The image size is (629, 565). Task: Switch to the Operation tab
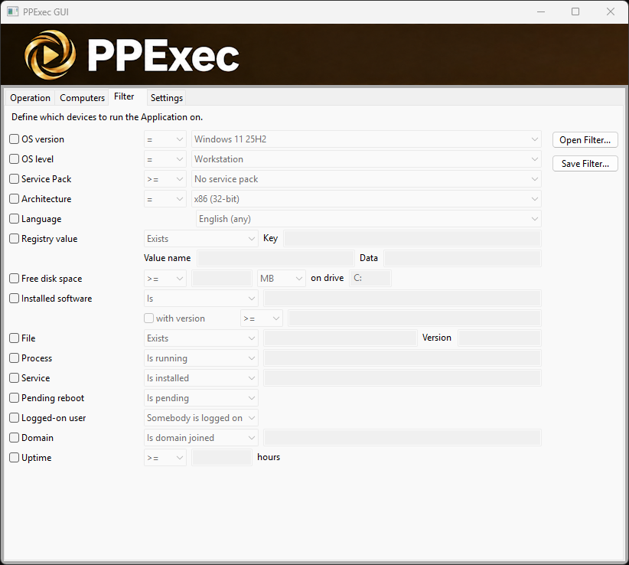tap(30, 98)
